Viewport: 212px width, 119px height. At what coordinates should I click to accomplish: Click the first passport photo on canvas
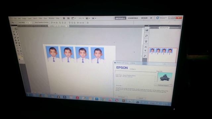[53, 54]
